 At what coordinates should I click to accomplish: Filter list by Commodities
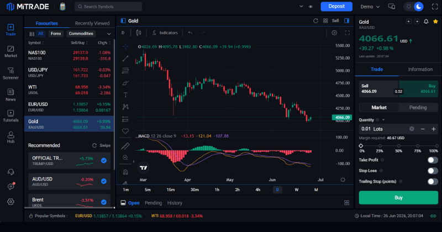click(81, 34)
